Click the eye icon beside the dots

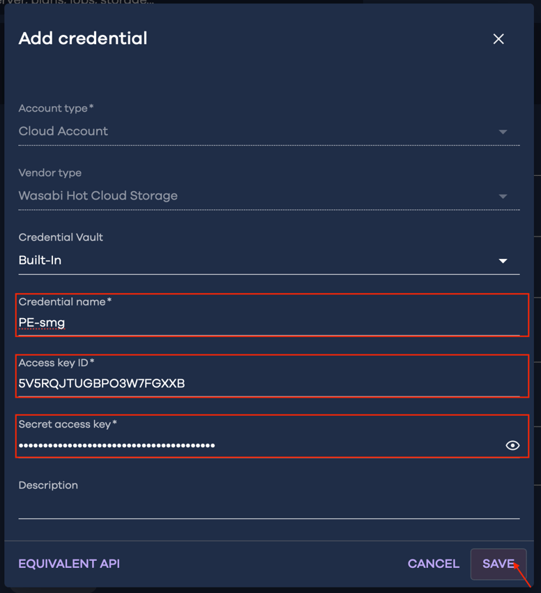(x=512, y=445)
